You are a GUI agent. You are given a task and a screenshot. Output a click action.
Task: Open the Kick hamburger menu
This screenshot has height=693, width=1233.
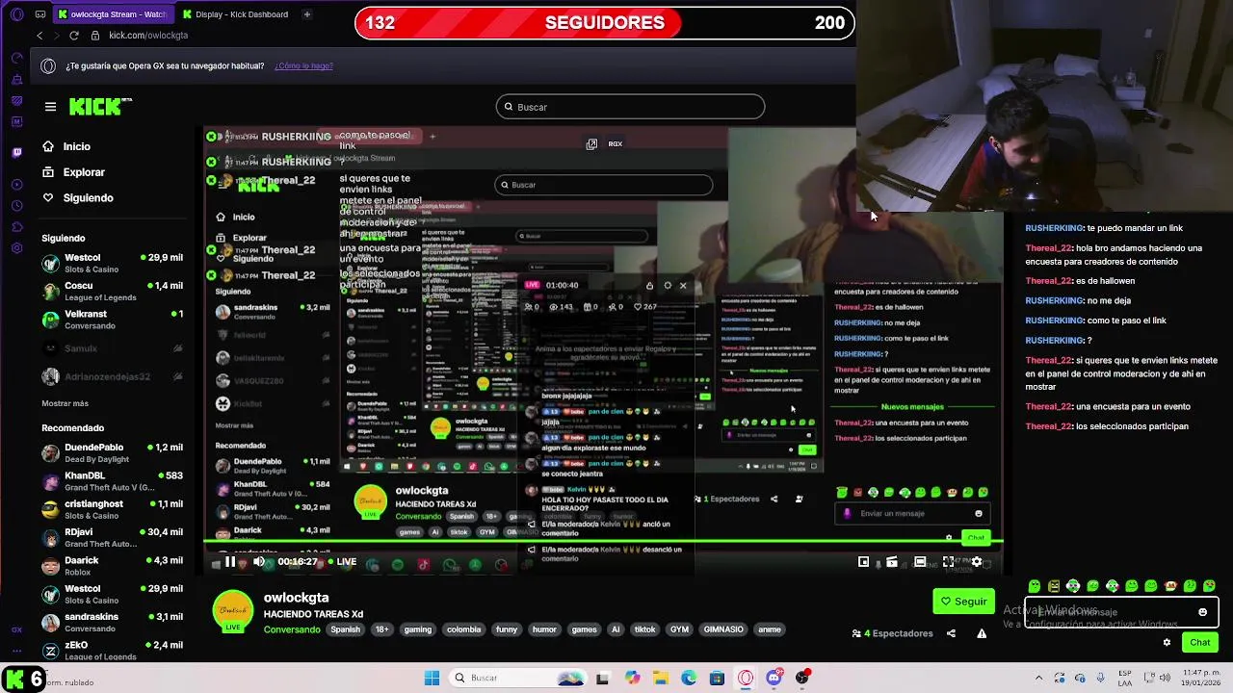tap(50, 107)
